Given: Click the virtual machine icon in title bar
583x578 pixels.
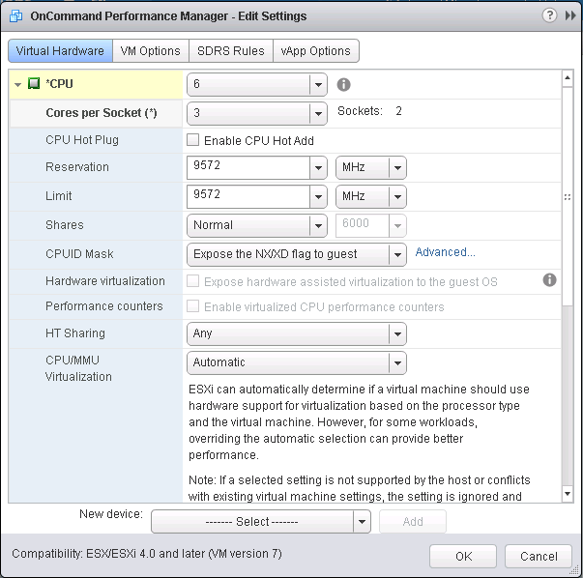Looking at the screenshot, I should point(15,16).
